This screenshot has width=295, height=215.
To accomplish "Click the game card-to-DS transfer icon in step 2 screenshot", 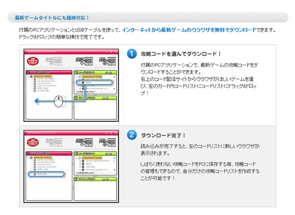I will tap(84, 142).
